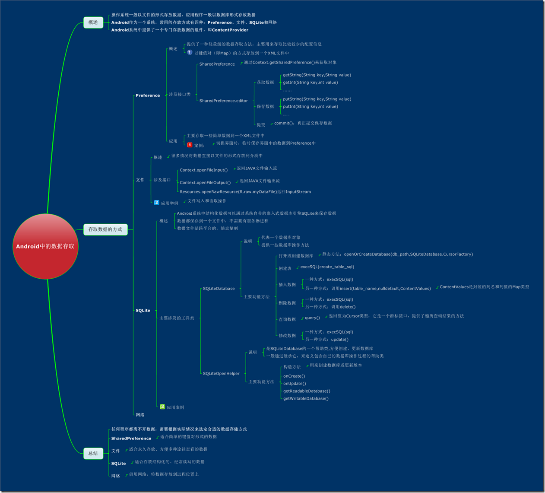Click the SQLite branch under 存取数据的方式
Screen dimensions: 545x493
click(143, 311)
